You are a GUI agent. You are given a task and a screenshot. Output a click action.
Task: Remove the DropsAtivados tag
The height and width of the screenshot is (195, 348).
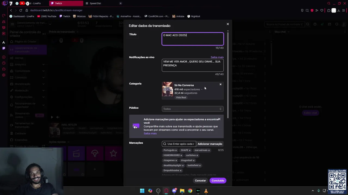click(x=181, y=171)
